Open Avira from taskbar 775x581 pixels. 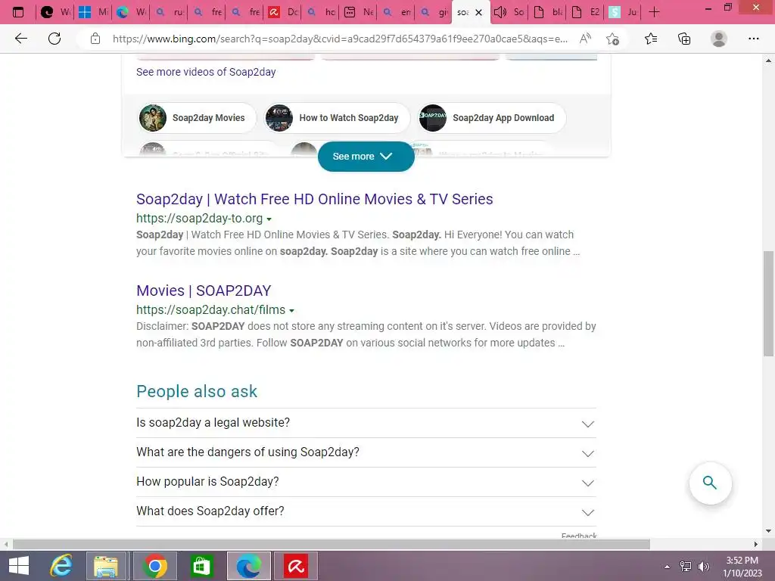pos(296,566)
